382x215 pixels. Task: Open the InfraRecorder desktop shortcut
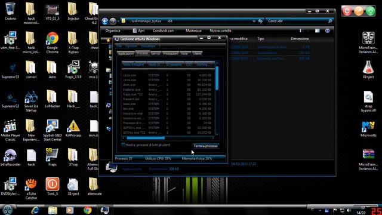click(10, 158)
